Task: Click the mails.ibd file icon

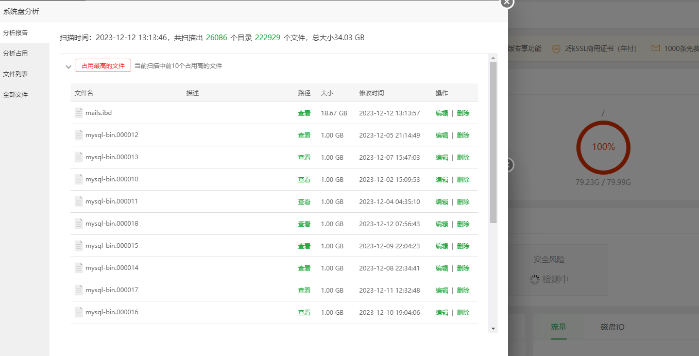Action: [79, 113]
